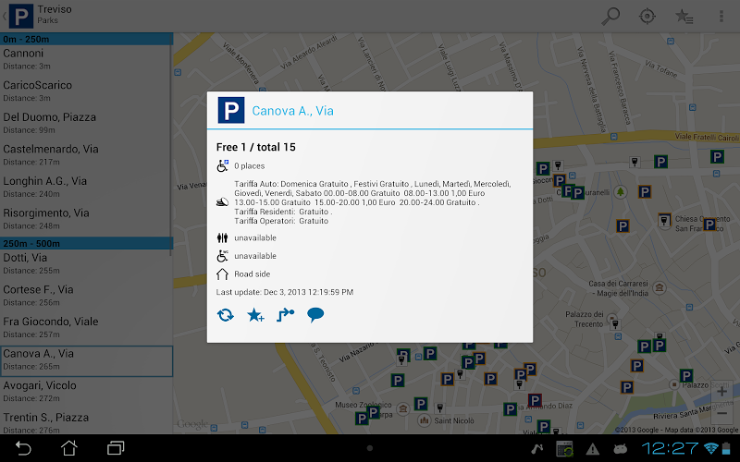Zoom out the map with minus button
The image size is (740, 462).
[721, 413]
